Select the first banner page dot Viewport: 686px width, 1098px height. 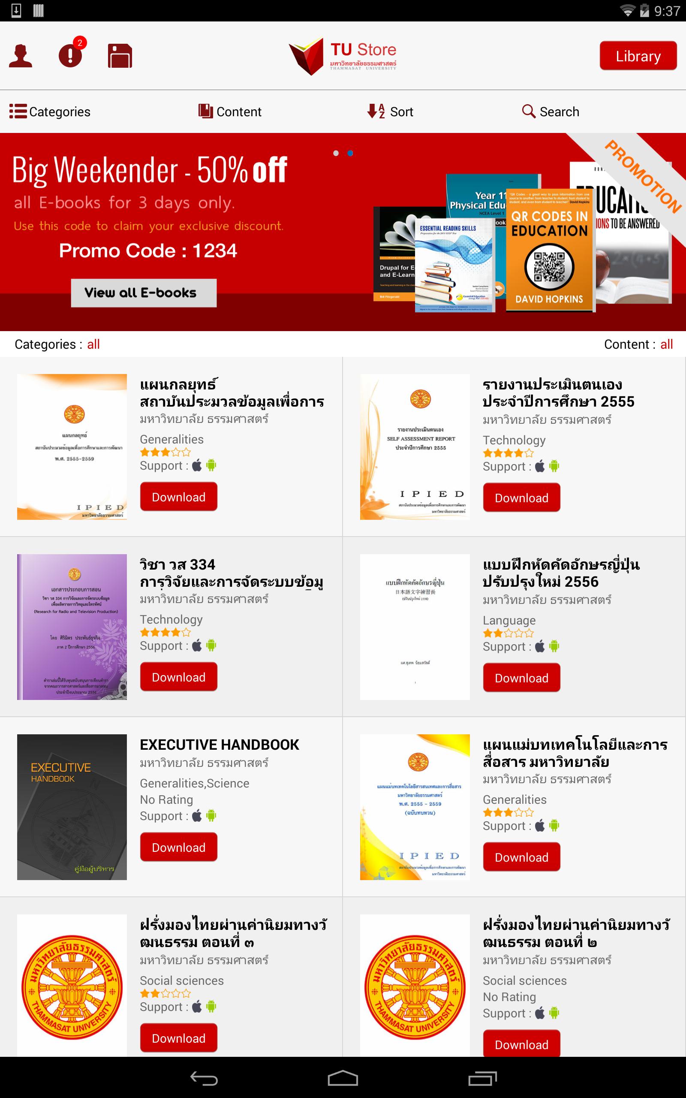coord(336,154)
